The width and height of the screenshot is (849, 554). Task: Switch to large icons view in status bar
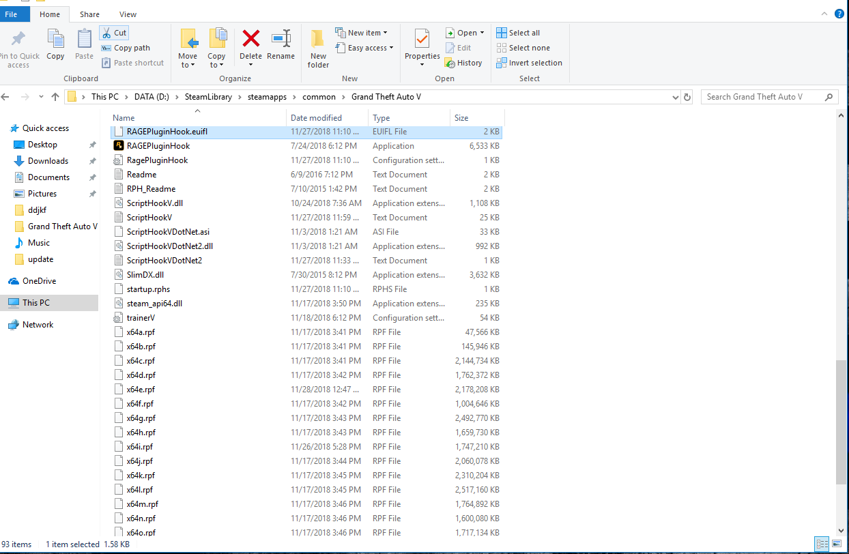(836, 544)
